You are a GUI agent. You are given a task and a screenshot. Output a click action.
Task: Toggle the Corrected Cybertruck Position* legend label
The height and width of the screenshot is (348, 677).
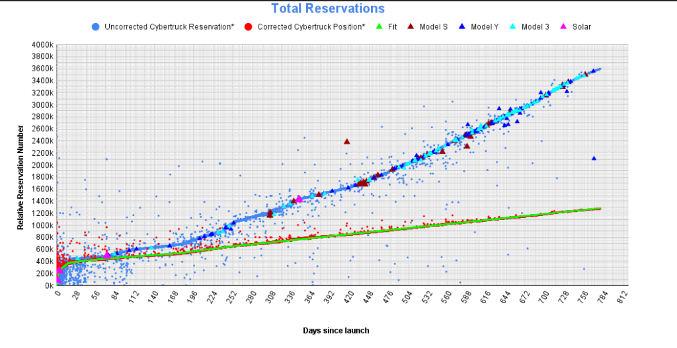coord(311,26)
